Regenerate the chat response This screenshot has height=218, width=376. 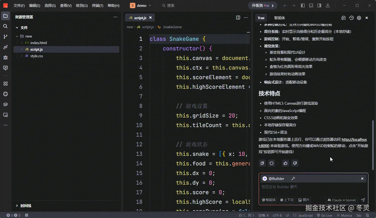271,163
